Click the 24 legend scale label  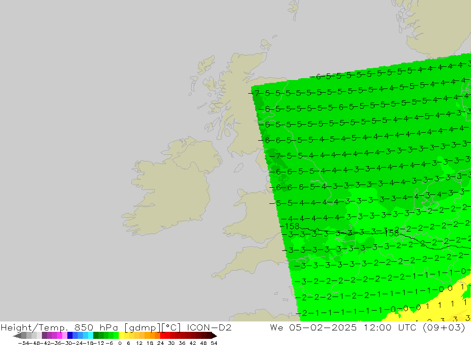click(x=161, y=343)
